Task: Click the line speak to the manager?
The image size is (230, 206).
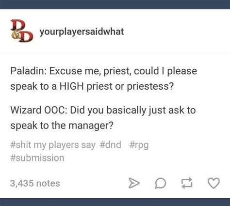Action: (x=62, y=126)
